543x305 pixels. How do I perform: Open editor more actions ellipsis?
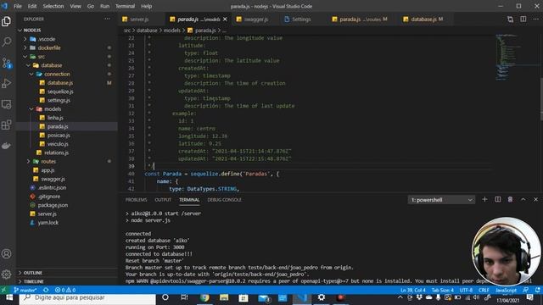pos(535,19)
